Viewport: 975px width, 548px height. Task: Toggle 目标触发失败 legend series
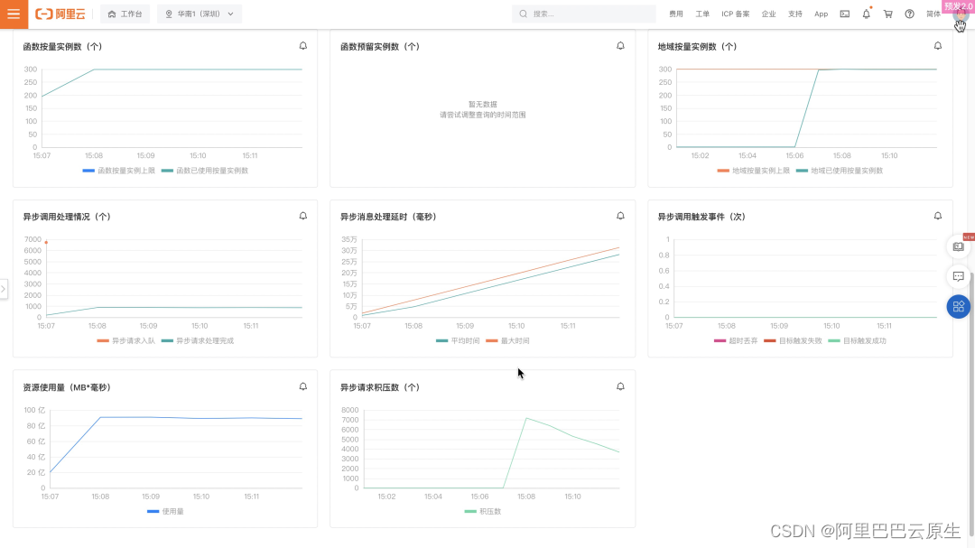point(793,341)
